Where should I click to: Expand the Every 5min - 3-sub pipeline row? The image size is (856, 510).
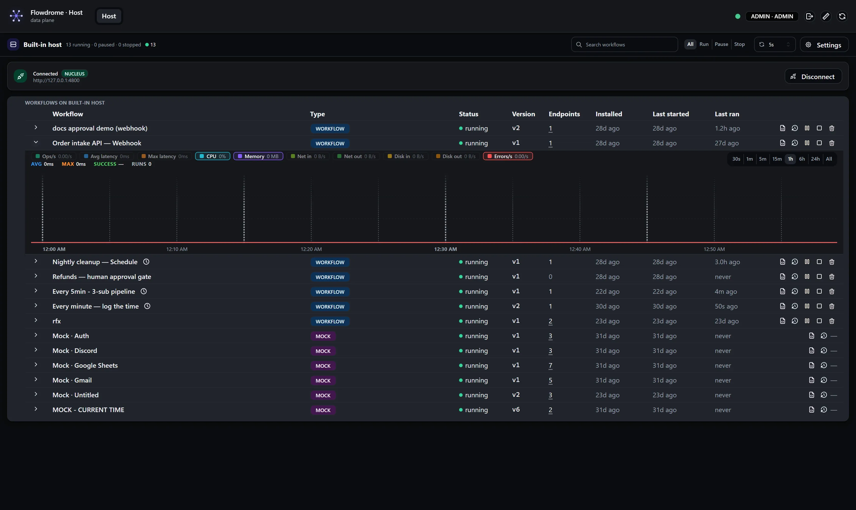coord(36,291)
